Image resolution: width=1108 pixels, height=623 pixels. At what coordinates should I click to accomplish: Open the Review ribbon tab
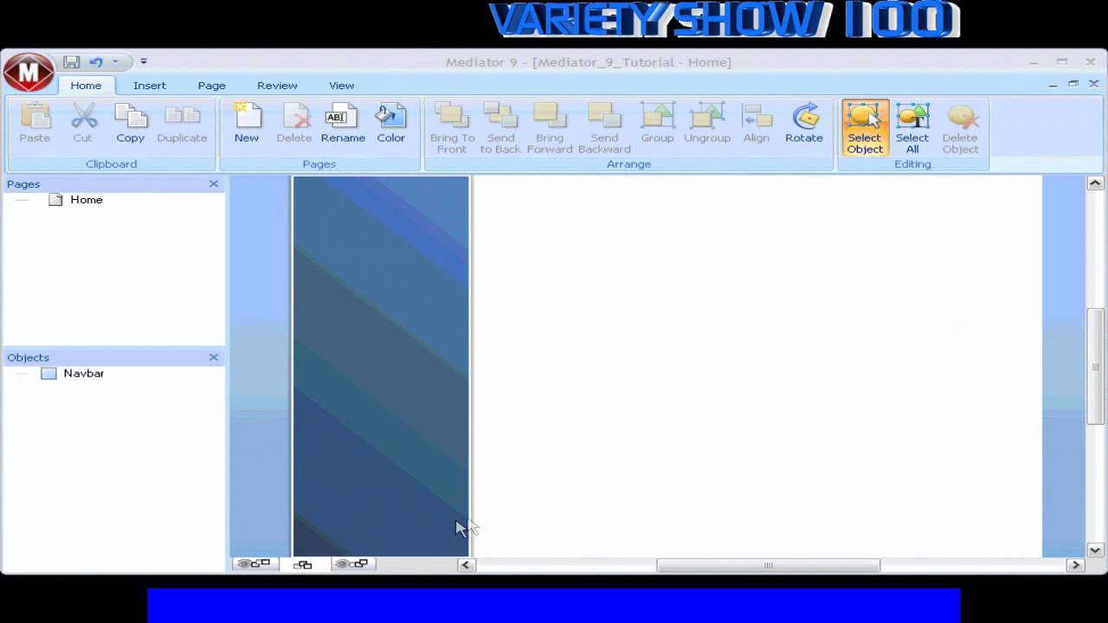277,86
